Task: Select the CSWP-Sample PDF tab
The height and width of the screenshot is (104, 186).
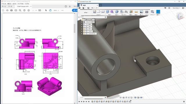Action: 23,6
